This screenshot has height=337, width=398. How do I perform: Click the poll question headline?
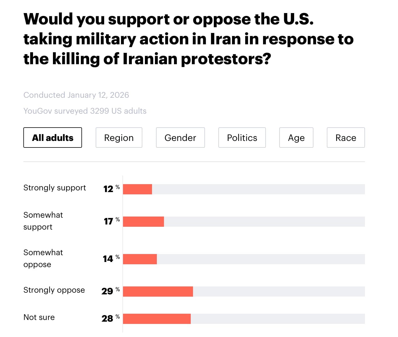point(188,39)
